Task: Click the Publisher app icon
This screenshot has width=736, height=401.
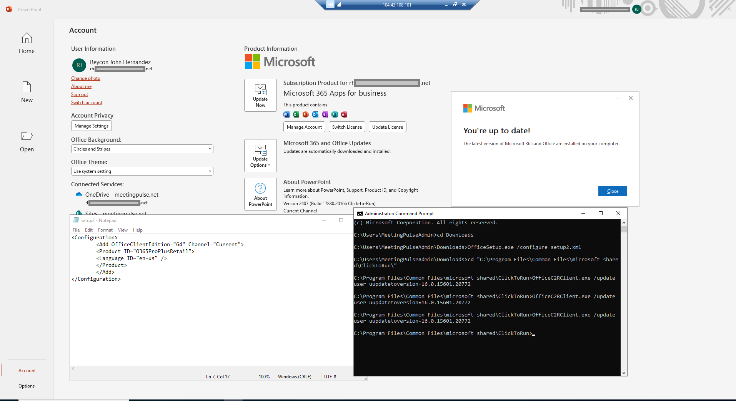Action: [335, 114]
